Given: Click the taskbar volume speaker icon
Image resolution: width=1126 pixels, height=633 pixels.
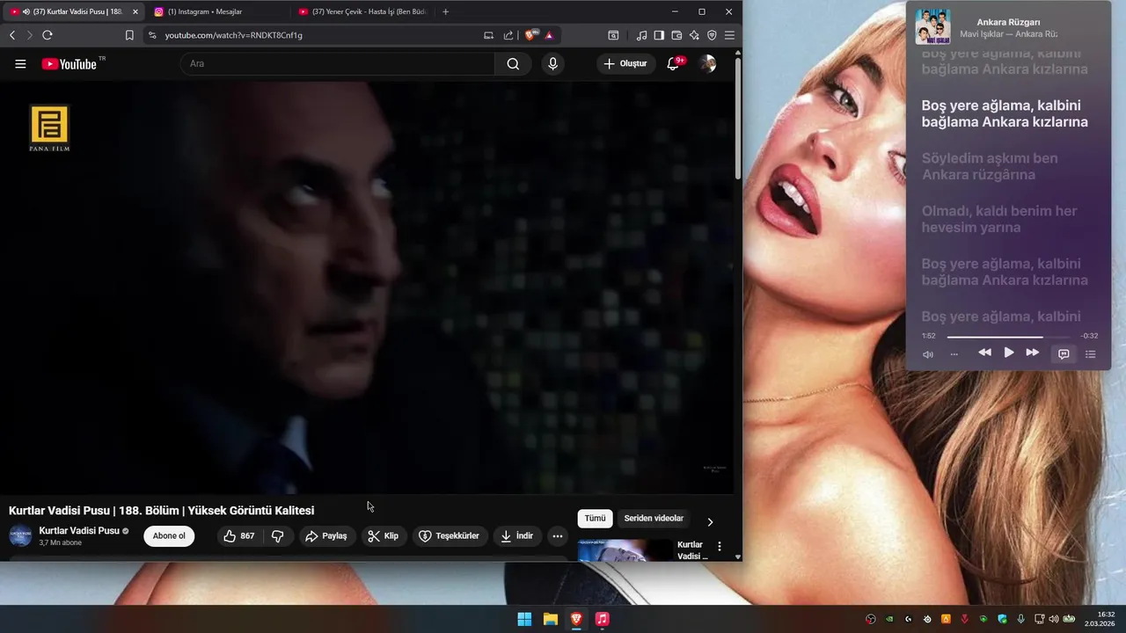Looking at the screenshot, I should (1054, 619).
